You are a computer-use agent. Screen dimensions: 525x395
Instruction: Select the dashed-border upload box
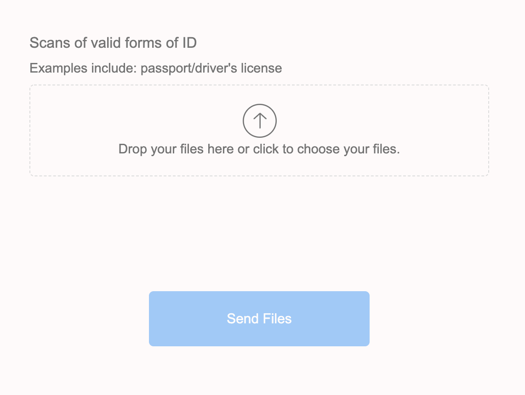click(x=259, y=130)
